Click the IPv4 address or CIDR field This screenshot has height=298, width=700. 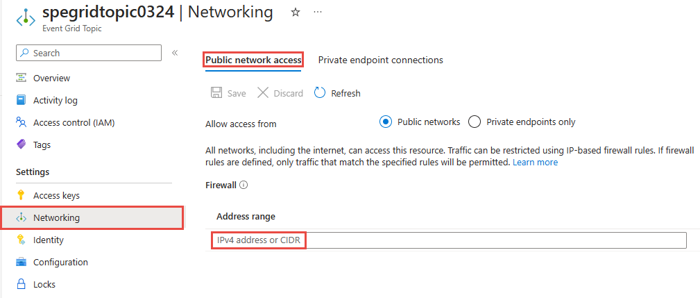(x=447, y=240)
